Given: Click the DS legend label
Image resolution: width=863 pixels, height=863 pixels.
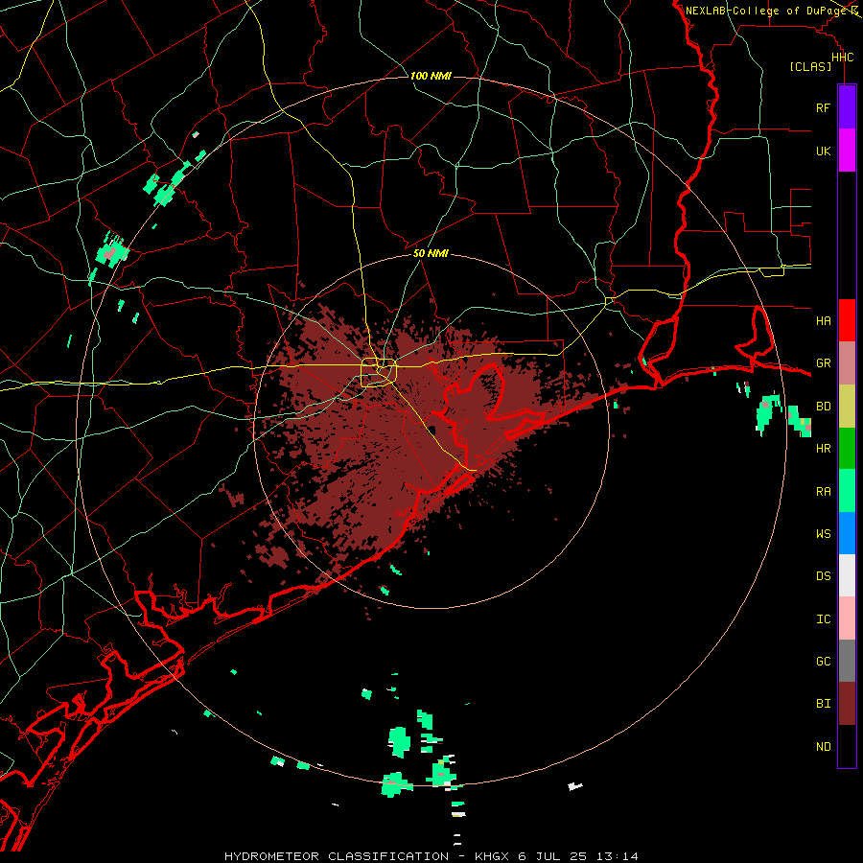Looking at the screenshot, I should [823, 576].
